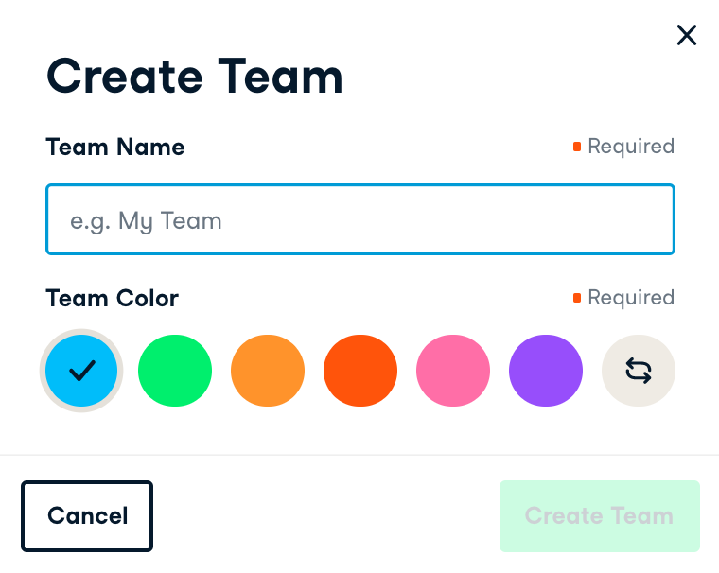Select the green team color
The height and width of the screenshot is (573, 719).
tap(174, 372)
